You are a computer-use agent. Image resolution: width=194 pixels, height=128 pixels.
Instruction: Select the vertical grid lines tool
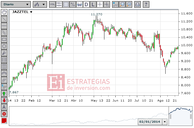4,60
